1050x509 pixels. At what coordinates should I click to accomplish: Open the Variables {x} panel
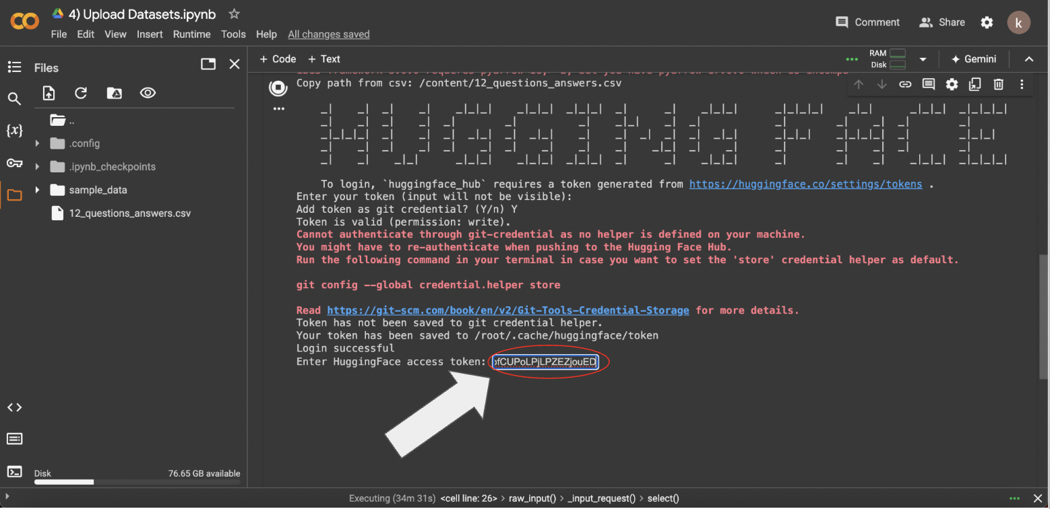coord(14,131)
